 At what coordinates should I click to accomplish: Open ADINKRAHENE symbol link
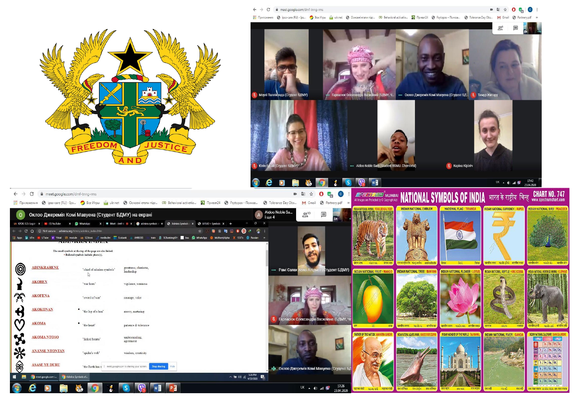pyautogui.click(x=45, y=267)
